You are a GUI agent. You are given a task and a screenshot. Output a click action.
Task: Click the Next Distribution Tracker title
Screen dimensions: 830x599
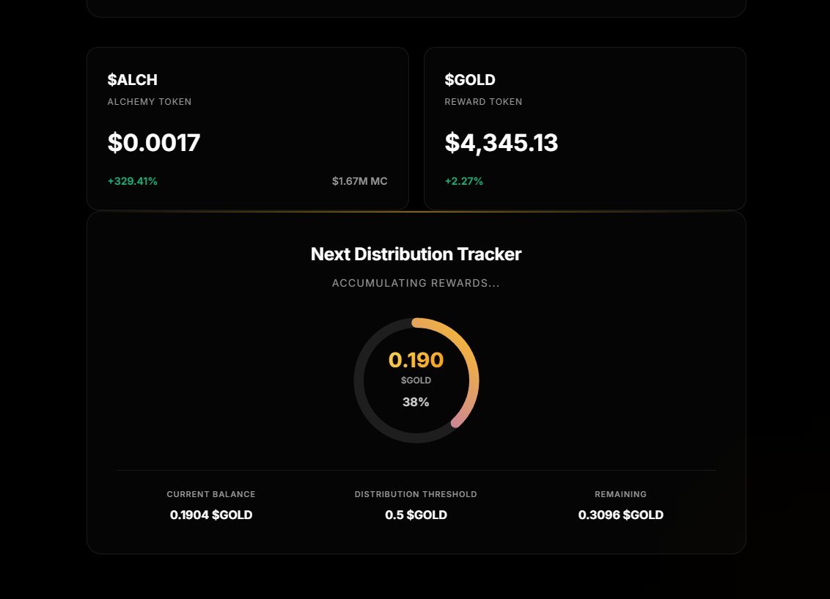(x=416, y=254)
